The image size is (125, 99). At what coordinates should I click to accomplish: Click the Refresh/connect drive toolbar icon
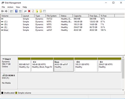coord(25,11)
